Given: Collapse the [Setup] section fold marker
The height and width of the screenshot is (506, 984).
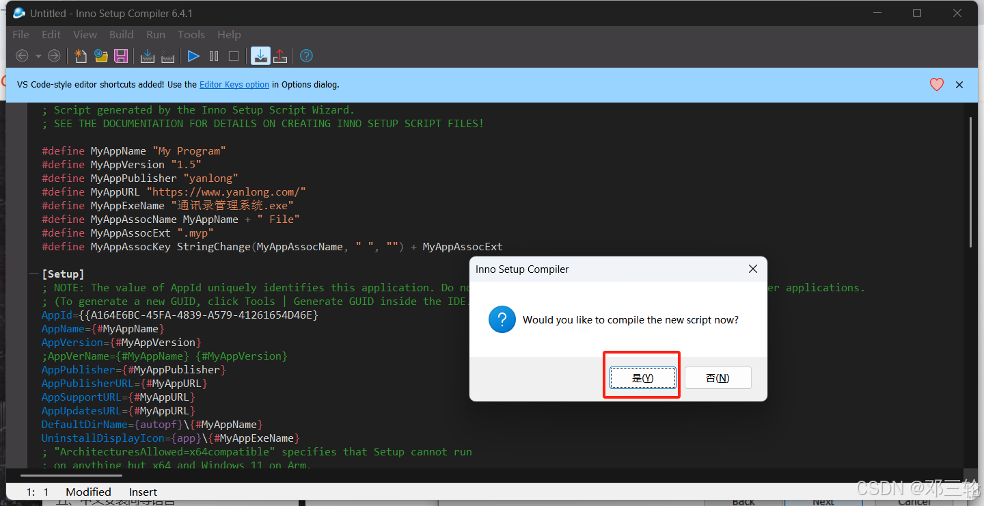Looking at the screenshot, I should (33, 274).
